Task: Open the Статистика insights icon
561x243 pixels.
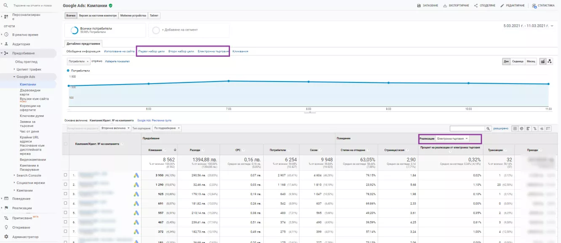Action: pyautogui.click(x=534, y=5)
